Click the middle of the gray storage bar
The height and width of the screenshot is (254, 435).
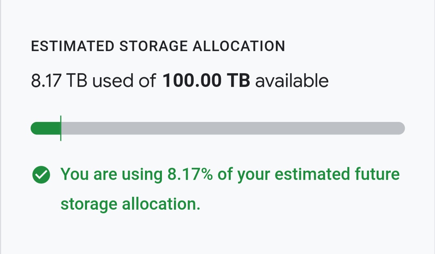coord(232,128)
